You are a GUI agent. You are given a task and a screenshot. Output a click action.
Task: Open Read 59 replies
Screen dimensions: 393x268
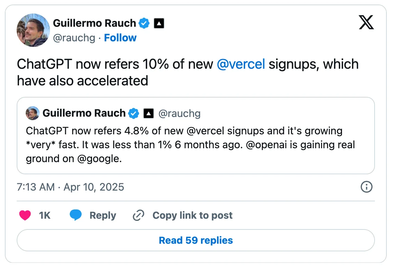pyautogui.click(x=195, y=240)
